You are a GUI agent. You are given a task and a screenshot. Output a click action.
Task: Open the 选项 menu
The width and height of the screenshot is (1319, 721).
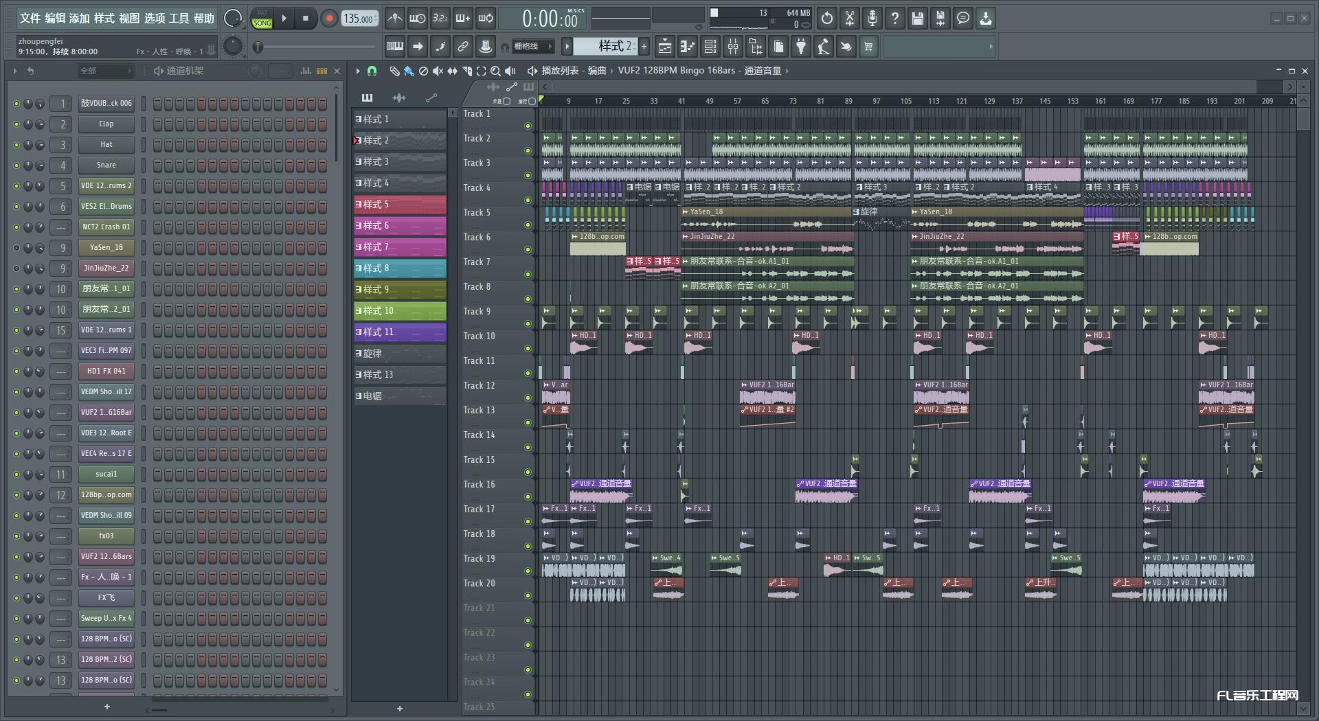tap(155, 19)
